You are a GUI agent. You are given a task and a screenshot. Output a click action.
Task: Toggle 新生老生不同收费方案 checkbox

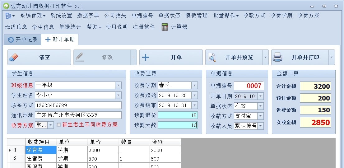[x=58, y=124]
